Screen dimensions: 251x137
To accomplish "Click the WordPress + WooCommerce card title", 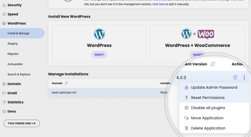I will point(198,45).
